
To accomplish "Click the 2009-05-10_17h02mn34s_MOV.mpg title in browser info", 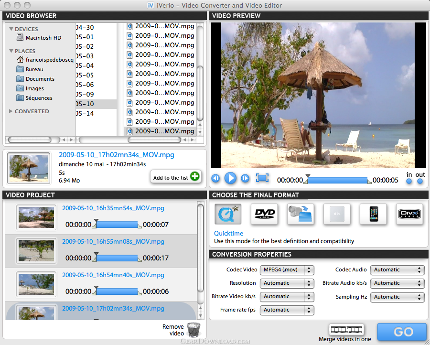I will tap(117, 155).
